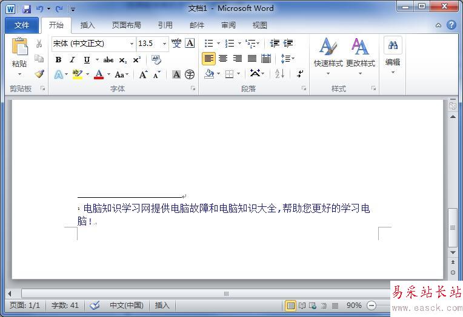Click the horizontal scrollbar left arrow
This screenshot has width=463, height=317.
pyautogui.click(x=10, y=293)
